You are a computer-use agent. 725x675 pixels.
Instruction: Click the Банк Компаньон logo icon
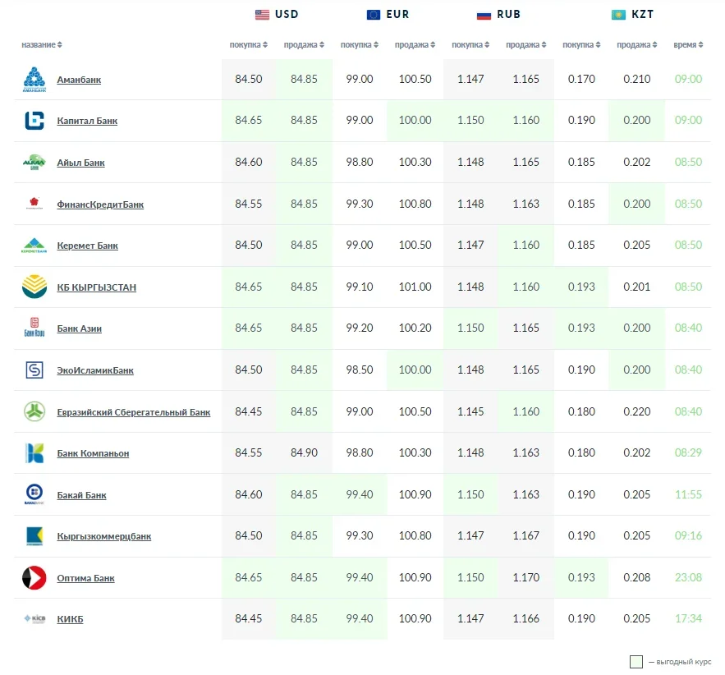pos(34,453)
